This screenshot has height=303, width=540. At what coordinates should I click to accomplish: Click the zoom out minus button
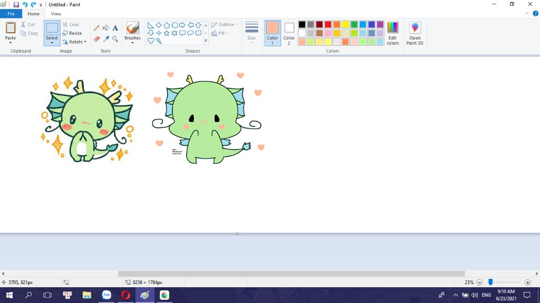(479, 282)
